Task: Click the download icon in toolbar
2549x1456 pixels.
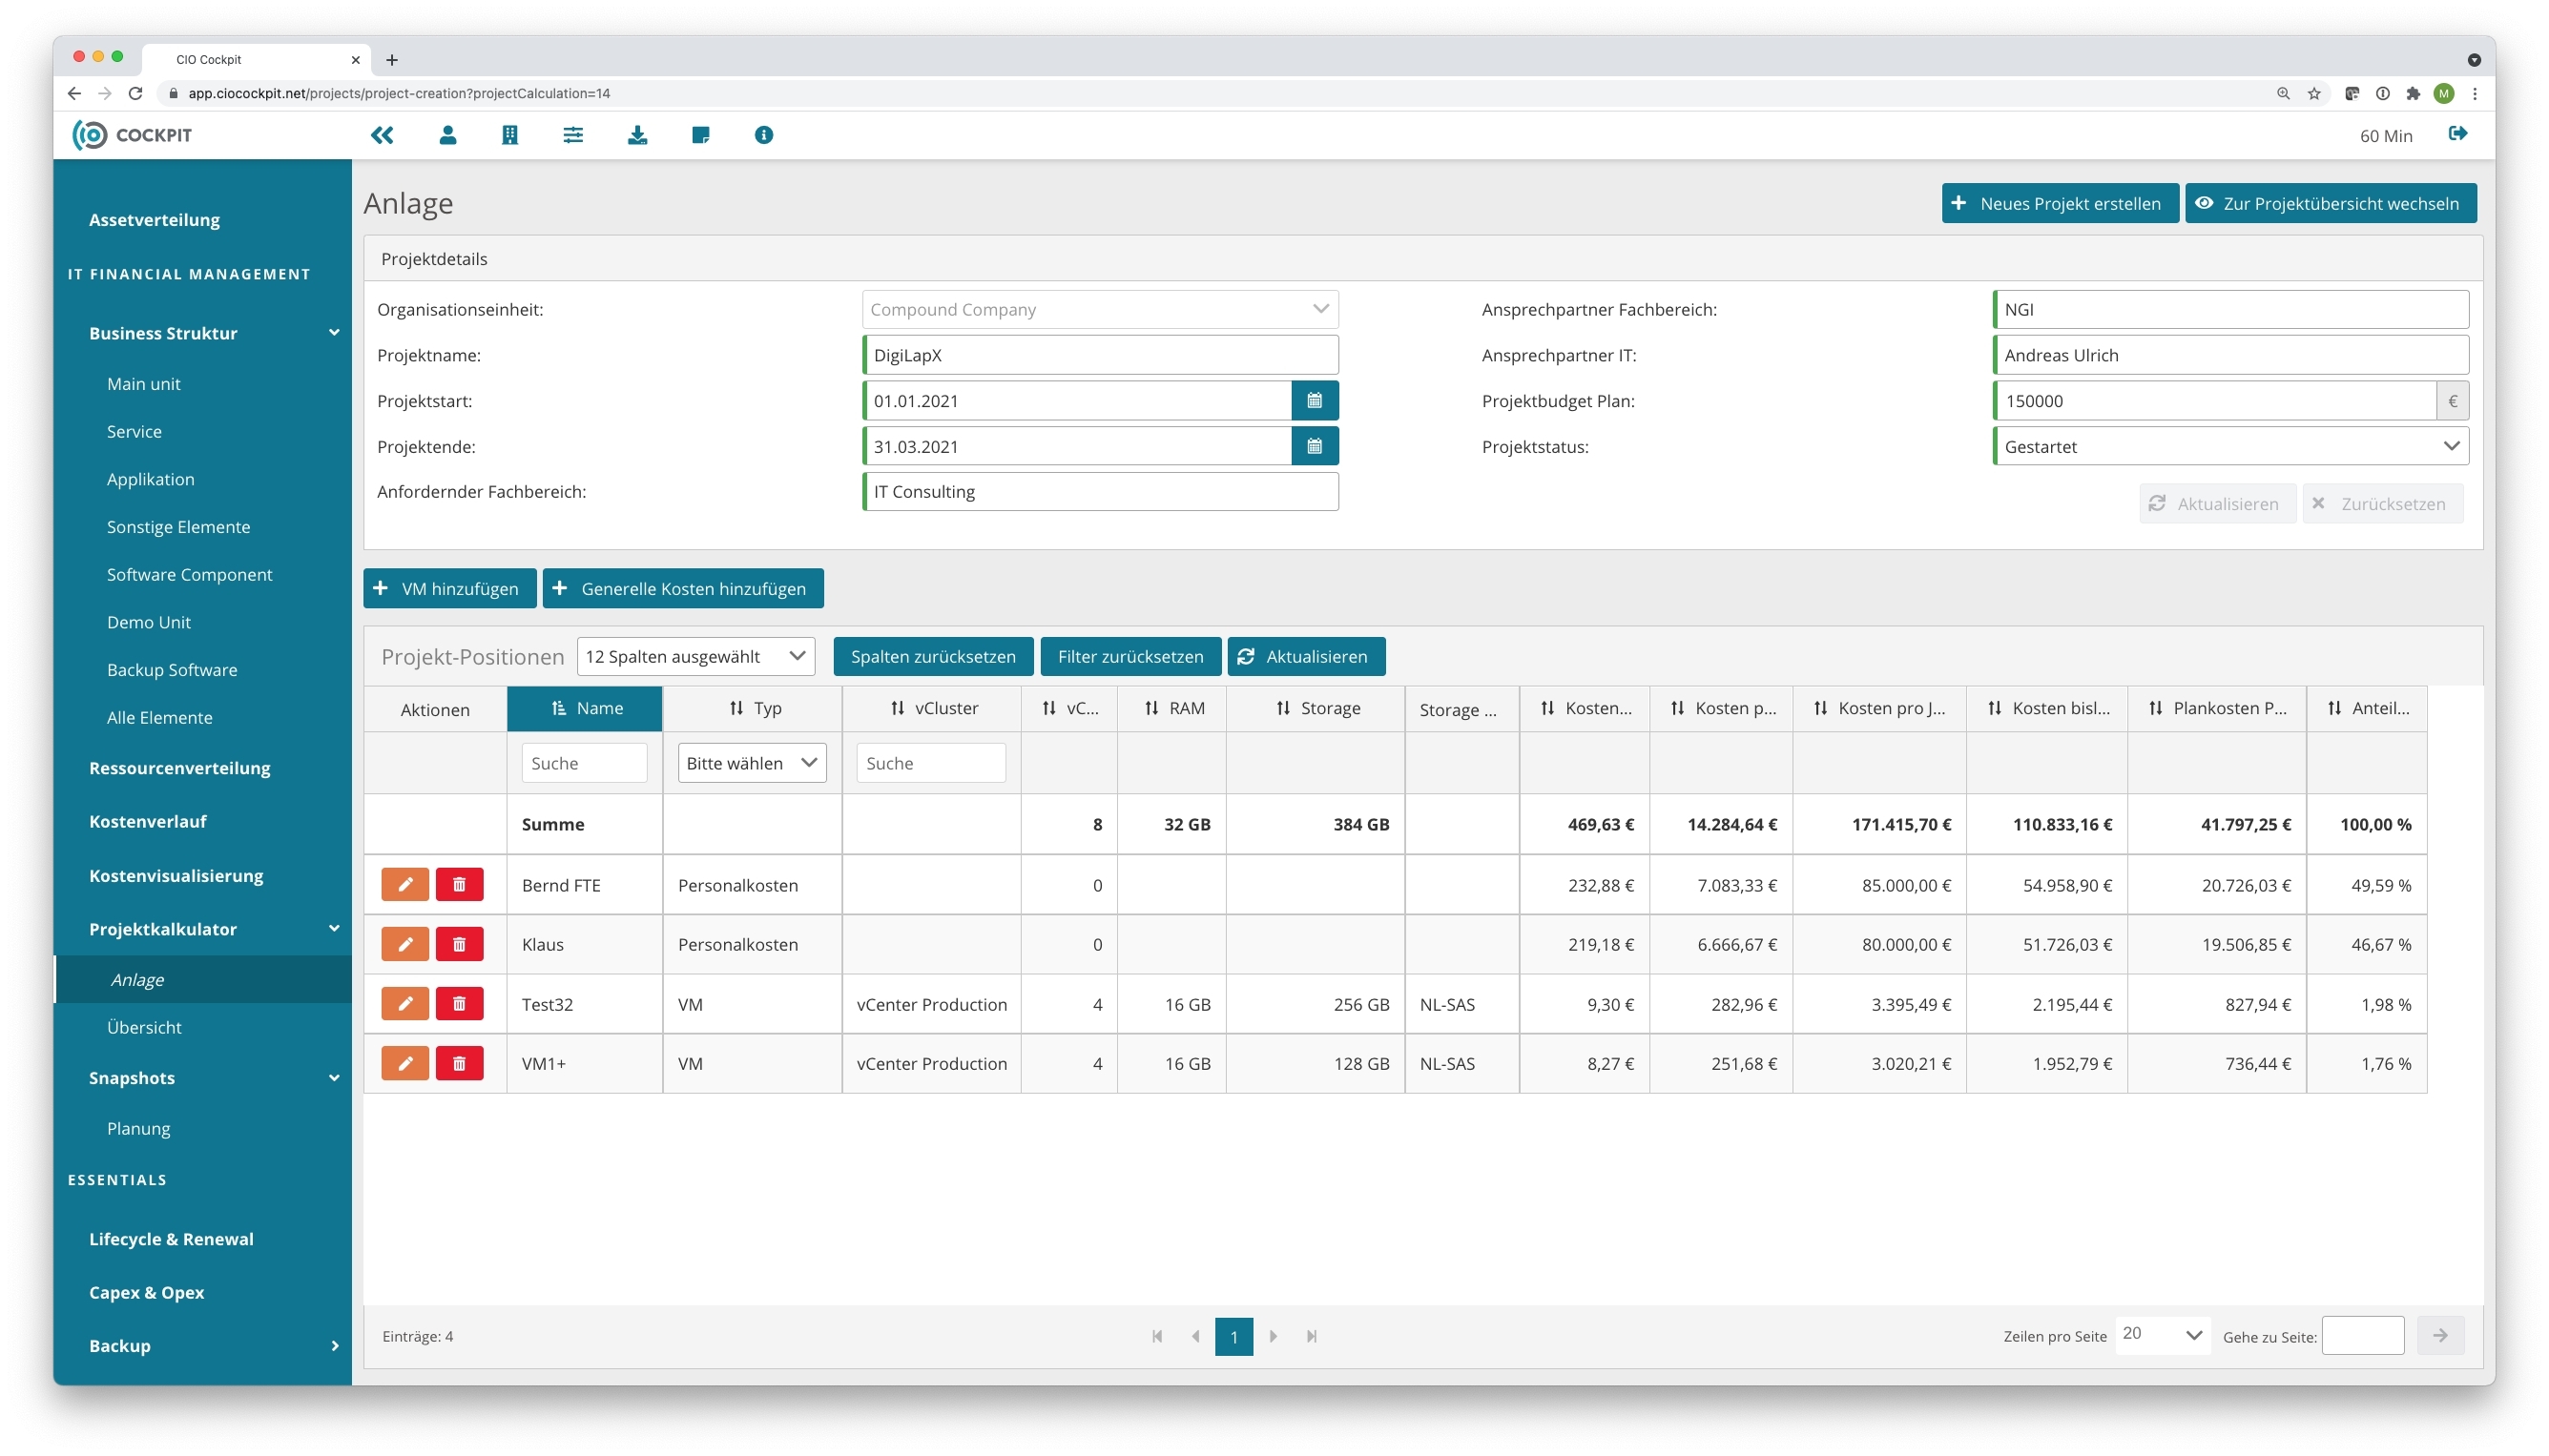Action: (637, 135)
